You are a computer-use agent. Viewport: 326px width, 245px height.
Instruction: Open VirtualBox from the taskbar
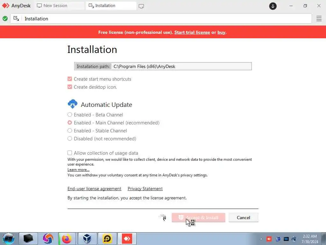[x=87, y=239]
